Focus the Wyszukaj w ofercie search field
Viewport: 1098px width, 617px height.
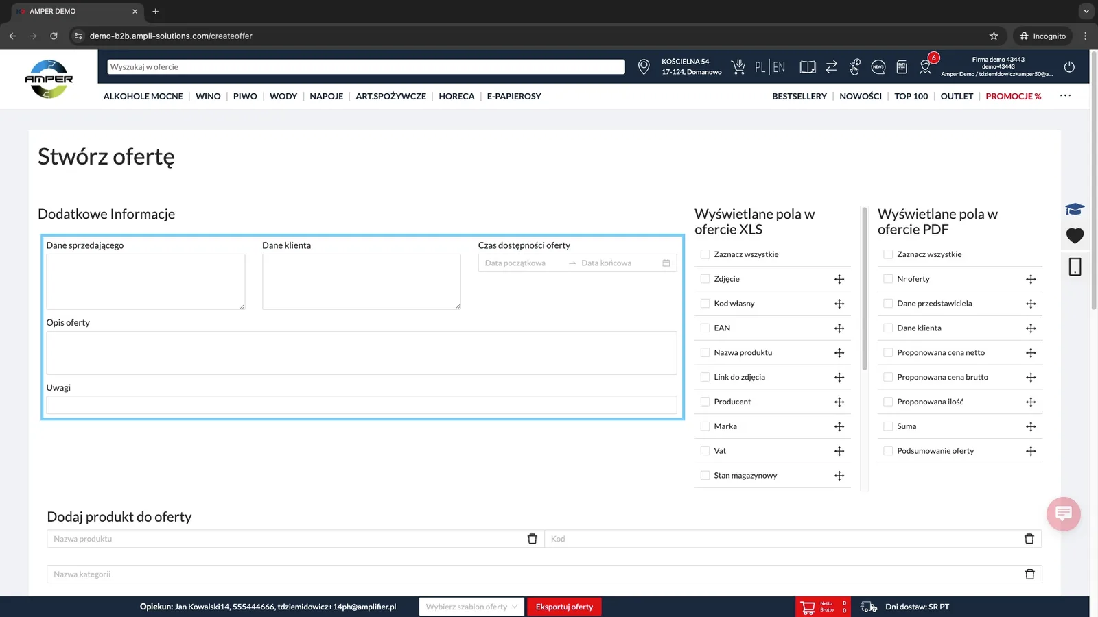pyautogui.click(x=366, y=67)
